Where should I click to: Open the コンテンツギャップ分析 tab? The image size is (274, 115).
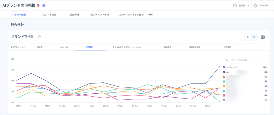point(131,15)
